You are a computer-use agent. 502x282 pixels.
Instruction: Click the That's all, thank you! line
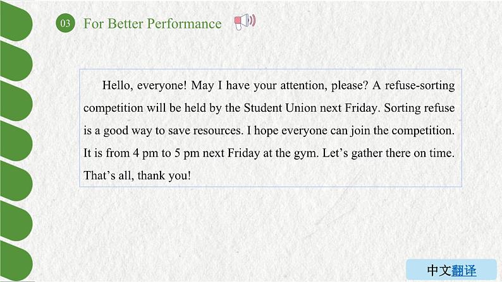(137, 175)
